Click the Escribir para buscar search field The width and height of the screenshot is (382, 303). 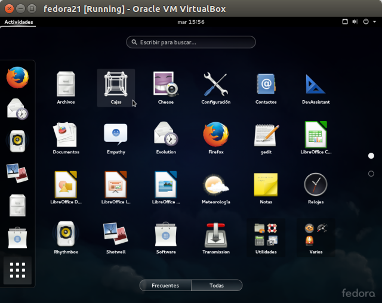coord(191,42)
